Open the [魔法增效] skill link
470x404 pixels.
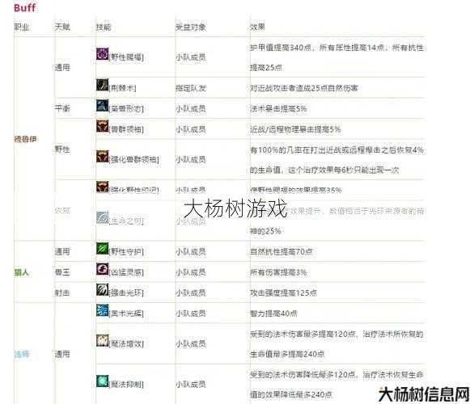(x=126, y=344)
